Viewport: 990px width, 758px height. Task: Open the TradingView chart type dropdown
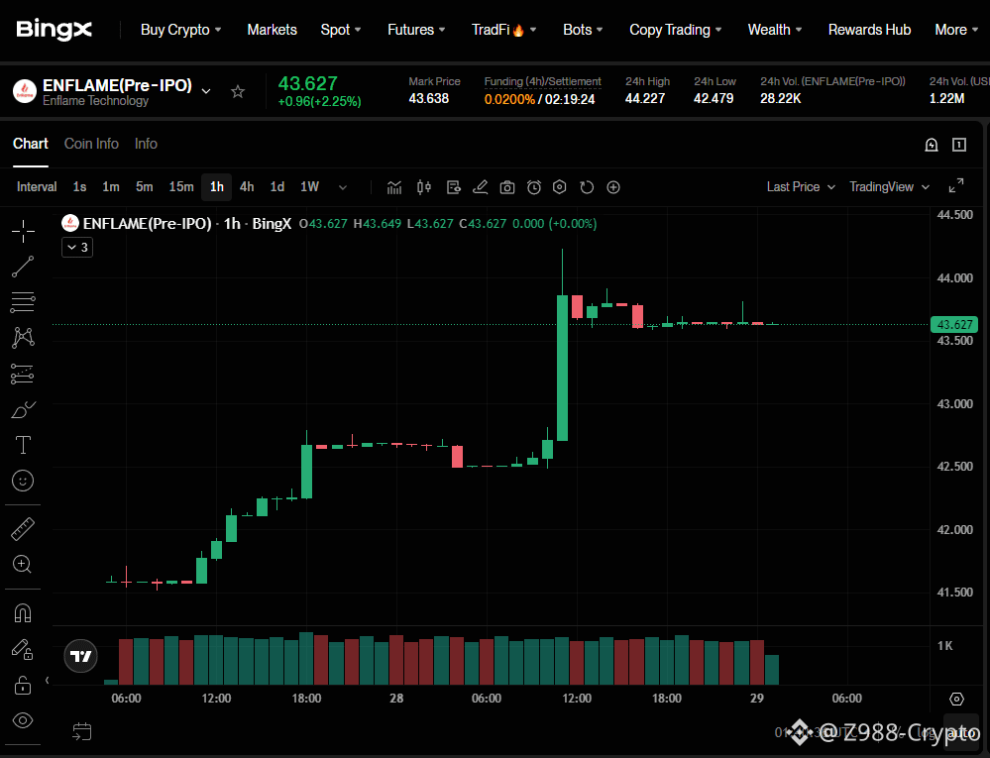click(889, 187)
